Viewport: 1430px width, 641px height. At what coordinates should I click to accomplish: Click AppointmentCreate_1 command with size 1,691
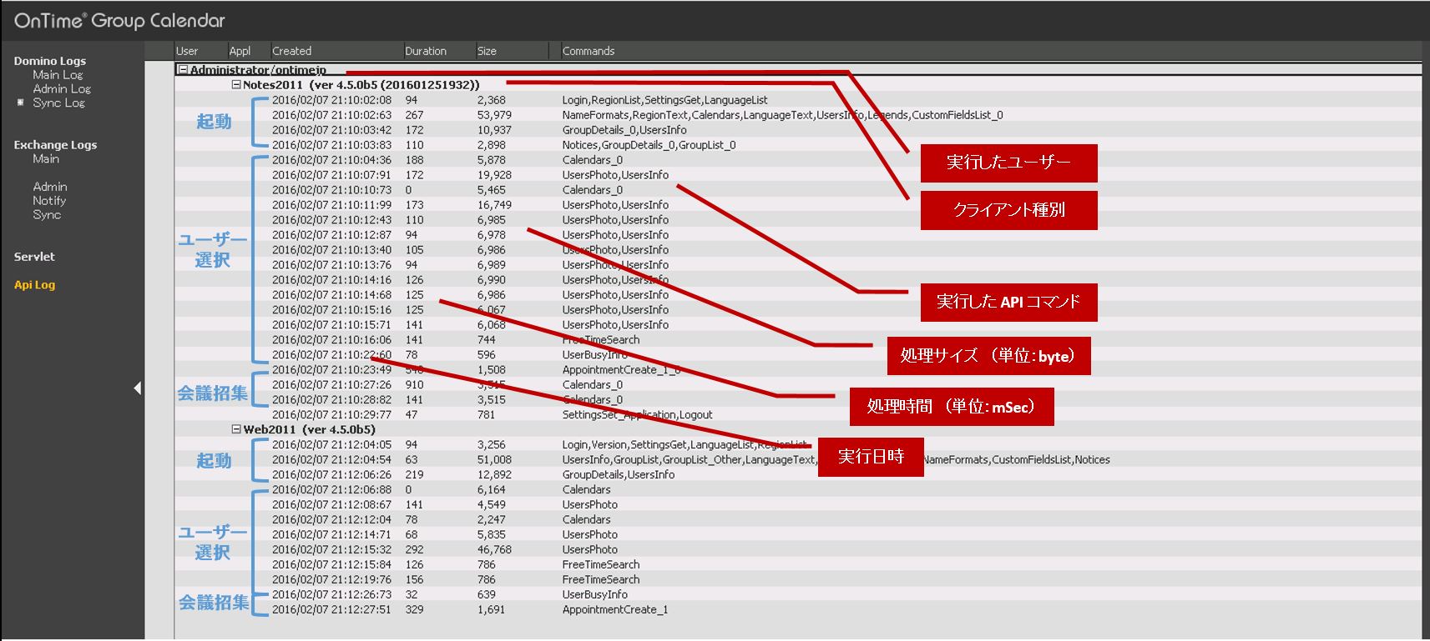coord(615,610)
